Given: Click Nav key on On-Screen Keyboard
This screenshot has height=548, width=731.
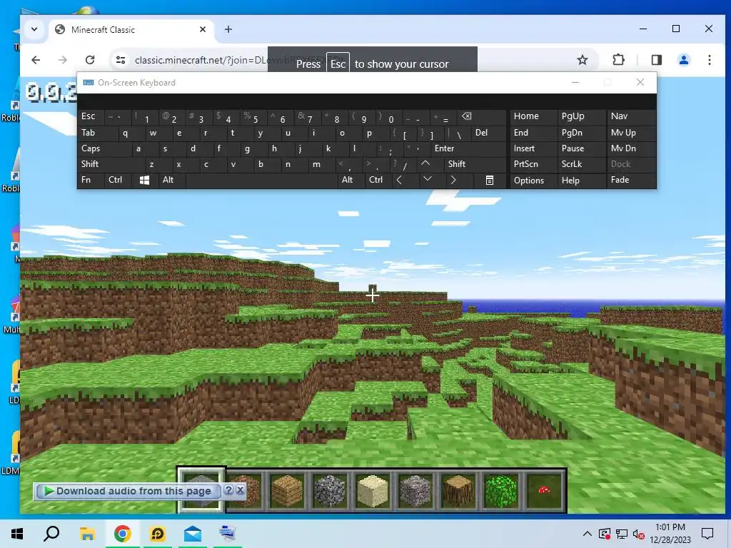Looking at the screenshot, I should (x=630, y=116).
